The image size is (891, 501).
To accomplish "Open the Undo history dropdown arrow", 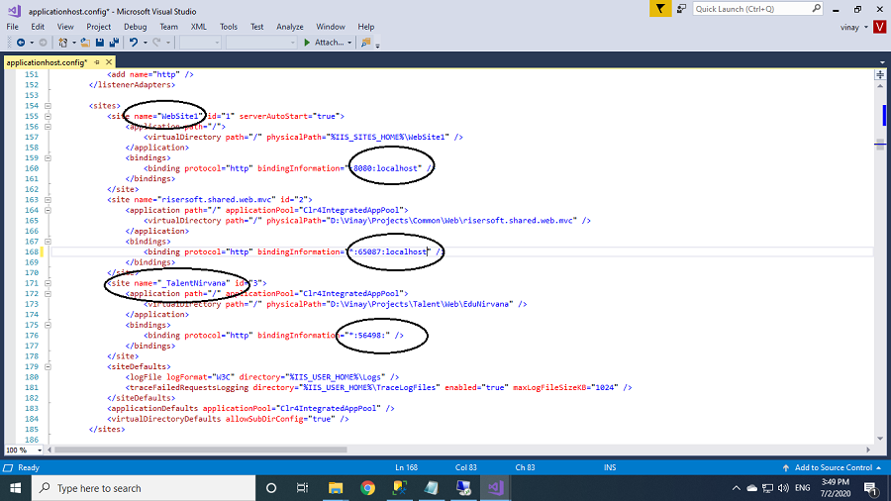I will [145, 43].
